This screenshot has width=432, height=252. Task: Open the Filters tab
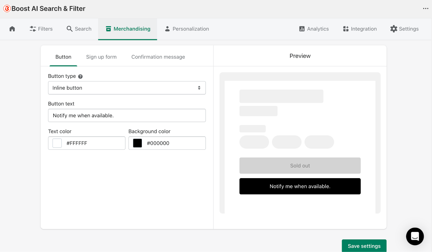click(x=41, y=29)
